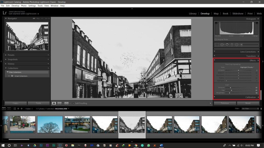Screen dimensions: 264x148
Task: Pick the Radial Filter tool
Action: tap(237, 45)
